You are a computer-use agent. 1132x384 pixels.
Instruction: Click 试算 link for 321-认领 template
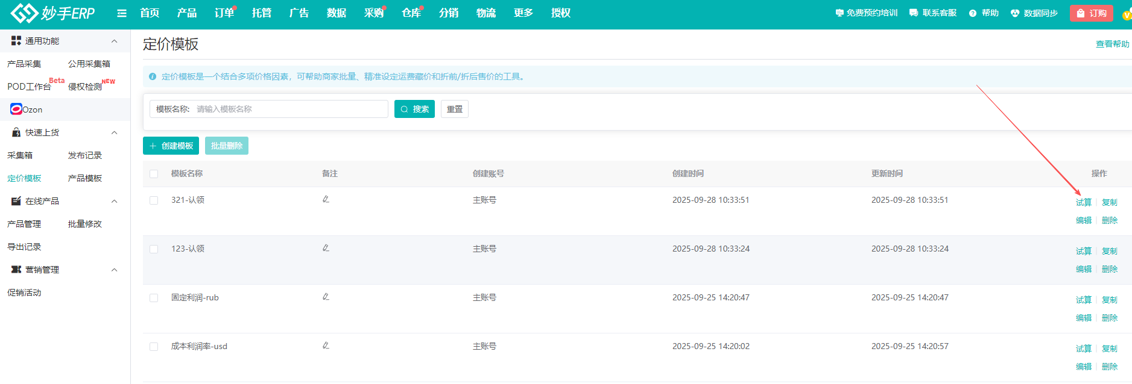point(1083,202)
